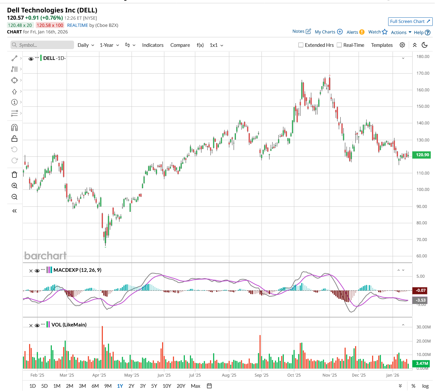This screenshot has height=391, width=435.
Task: Open chart settings gear
Action: pos(402,45)
